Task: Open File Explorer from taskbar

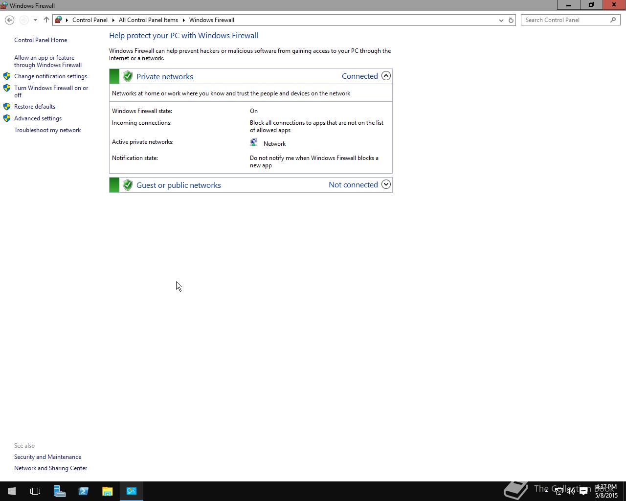Action: click(107, 491)
